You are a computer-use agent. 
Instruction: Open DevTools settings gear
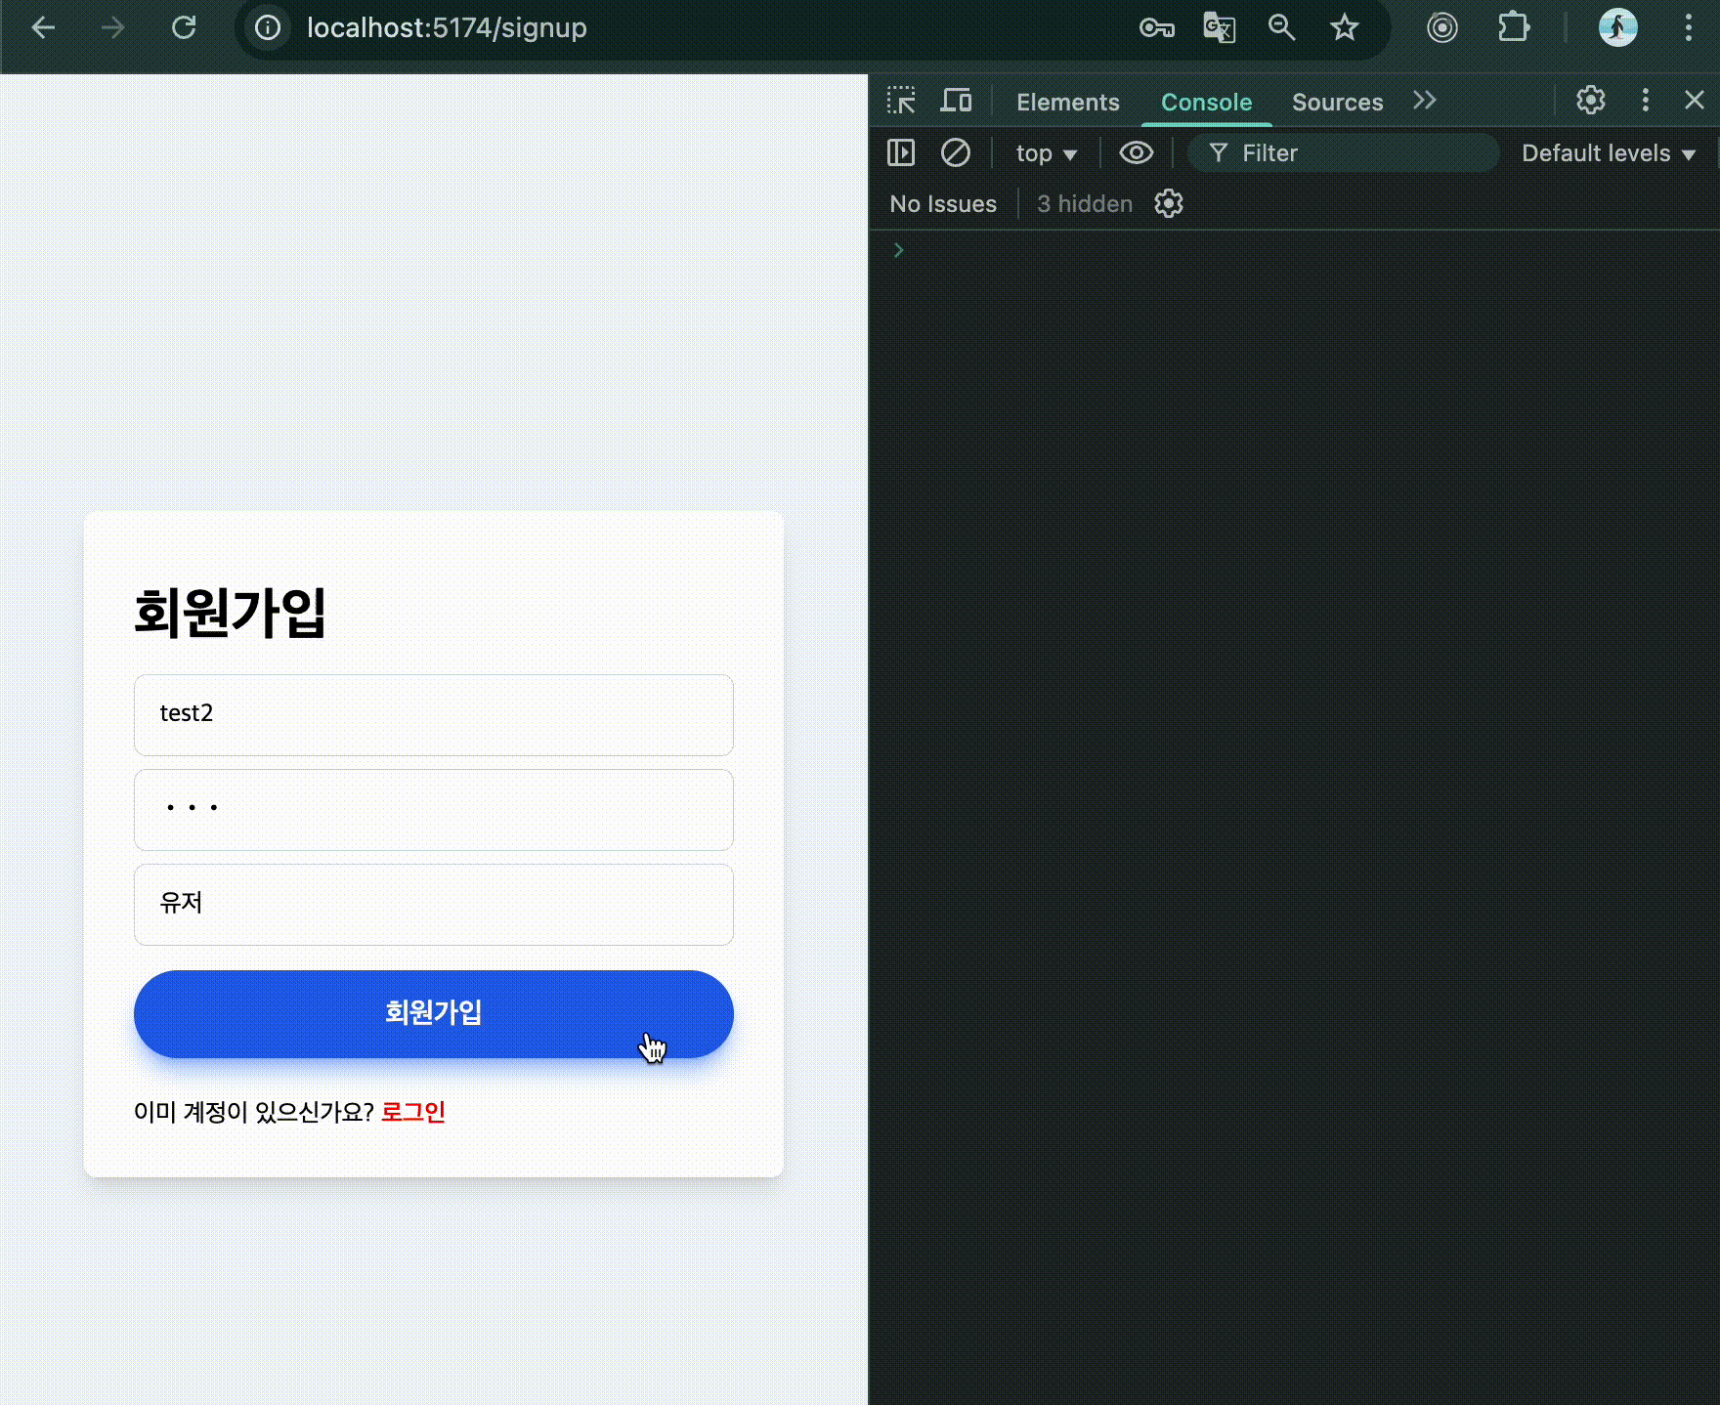click(x=1591, y=100)
